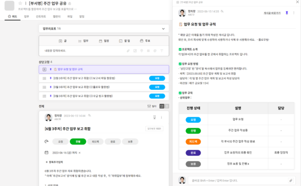Screen dimensions: 301x186
Task: Click the location pin icon in composer
Action: pos(141,51)
